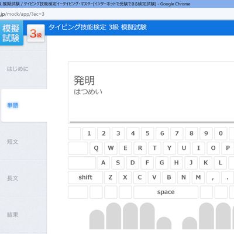
Task: Click the 2 key on virtual keyboard
Action: click(104, 133)
